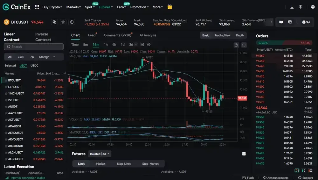The image size is (318, 180).
Task: Expand the 3d timeframe dropdown
Action: (136, 45)
